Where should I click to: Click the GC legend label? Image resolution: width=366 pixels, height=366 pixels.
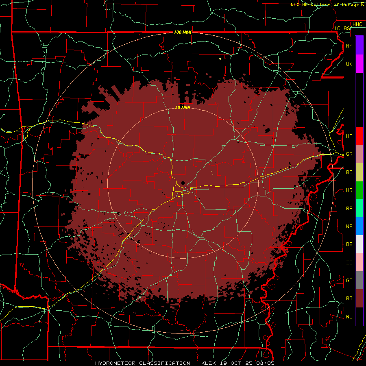pos(349,281)
